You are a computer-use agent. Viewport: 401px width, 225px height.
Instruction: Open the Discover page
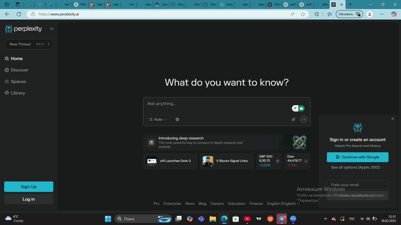tap(19, 70)
